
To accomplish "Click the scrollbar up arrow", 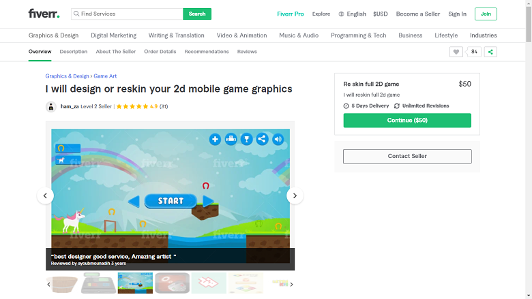I will point(529,3).
